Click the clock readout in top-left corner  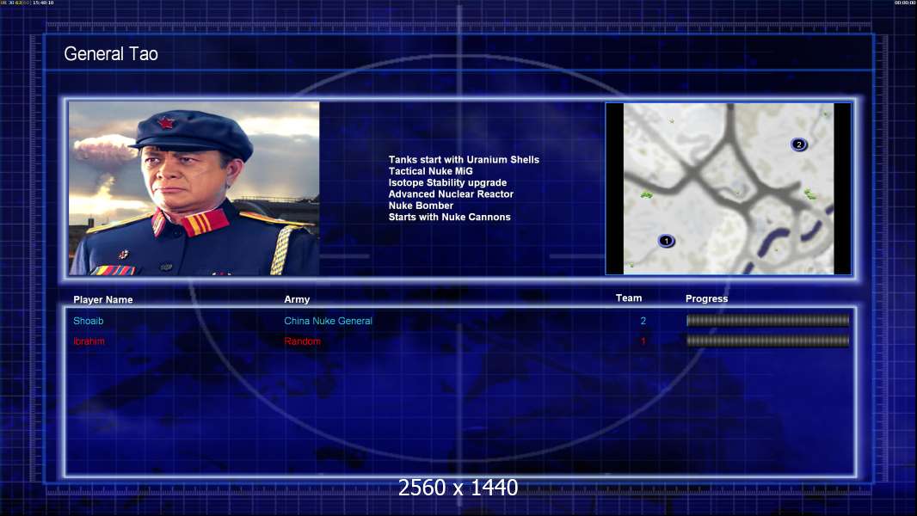point(41,3)
